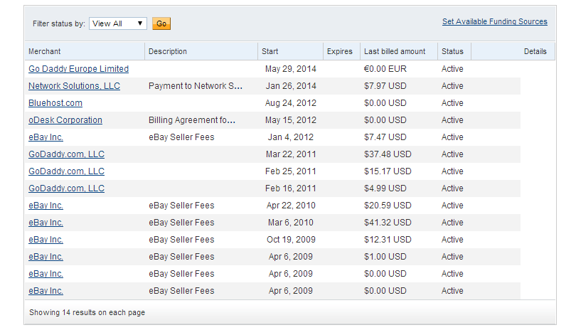Select the oDesk Corporation merchant link
Screen dimensions: 576x335
click(x=65, y=120)
